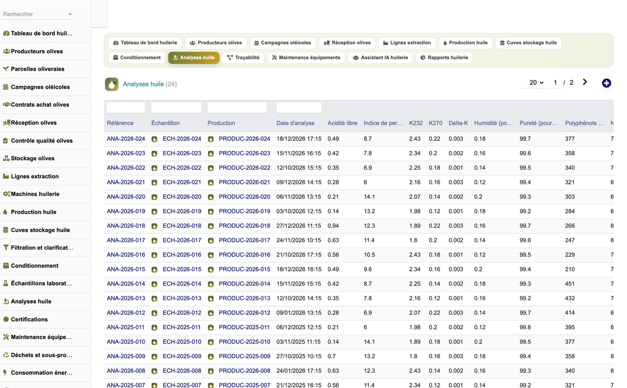Open production PRODUC-2026-020 link
Screen dimensions: 627x388
pos(245,197)
